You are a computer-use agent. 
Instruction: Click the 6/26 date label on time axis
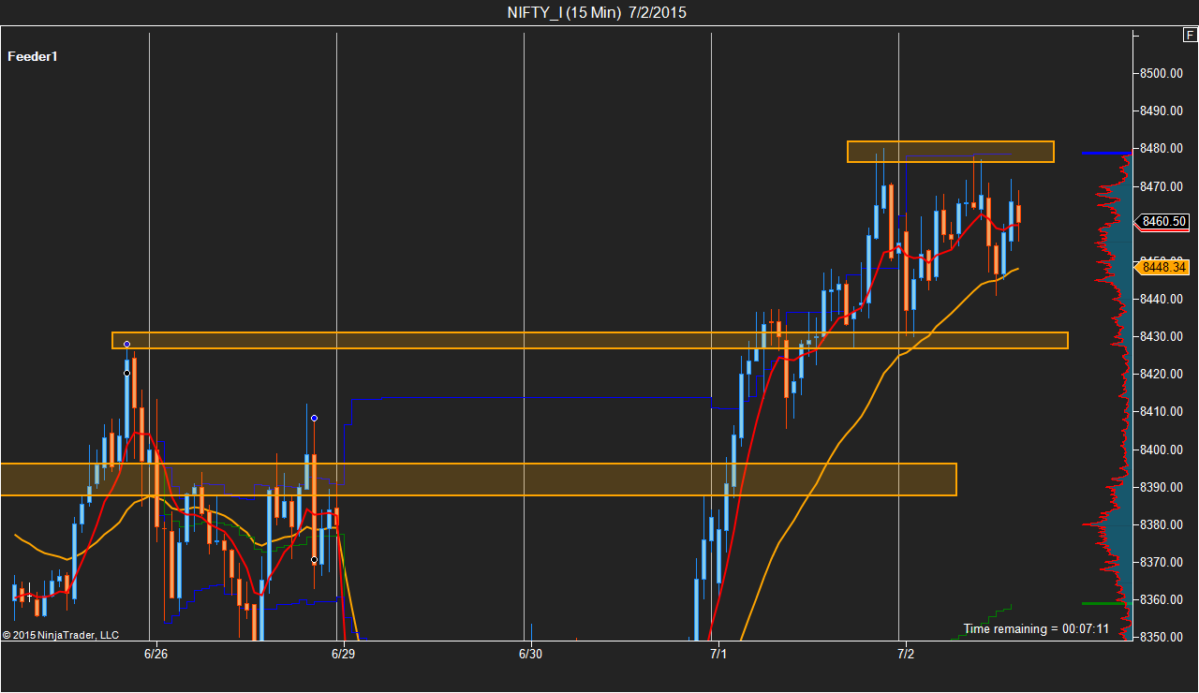click(x=155, y=654)
